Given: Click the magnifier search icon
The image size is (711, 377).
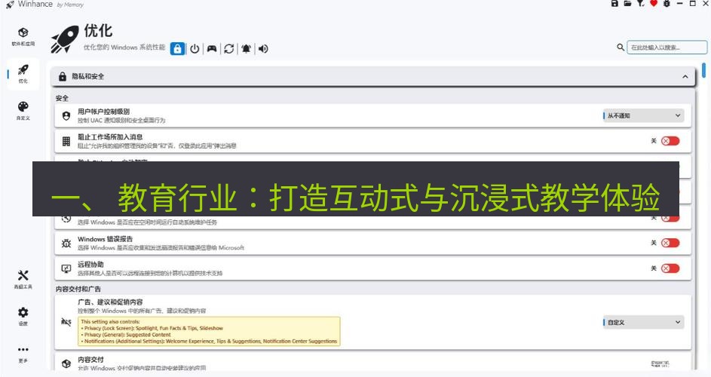Looking at the screenshot, I should pos(621,48).
